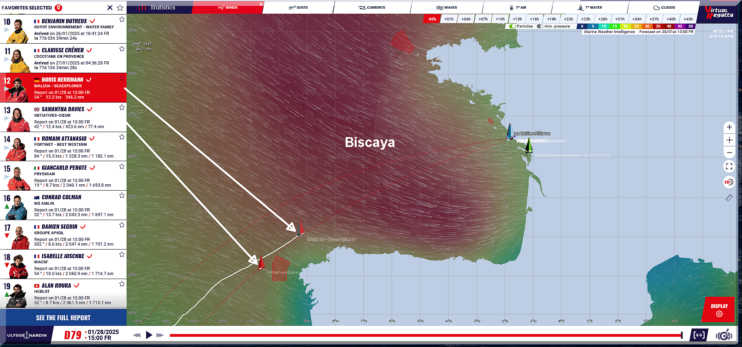Open the DISPLAY settings button
The width and height of the screenshot is (742, 347).
(x=719, y=310)
